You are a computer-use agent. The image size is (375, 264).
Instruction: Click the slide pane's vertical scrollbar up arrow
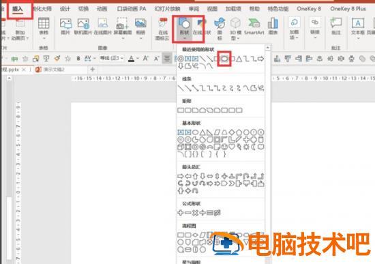9,78
